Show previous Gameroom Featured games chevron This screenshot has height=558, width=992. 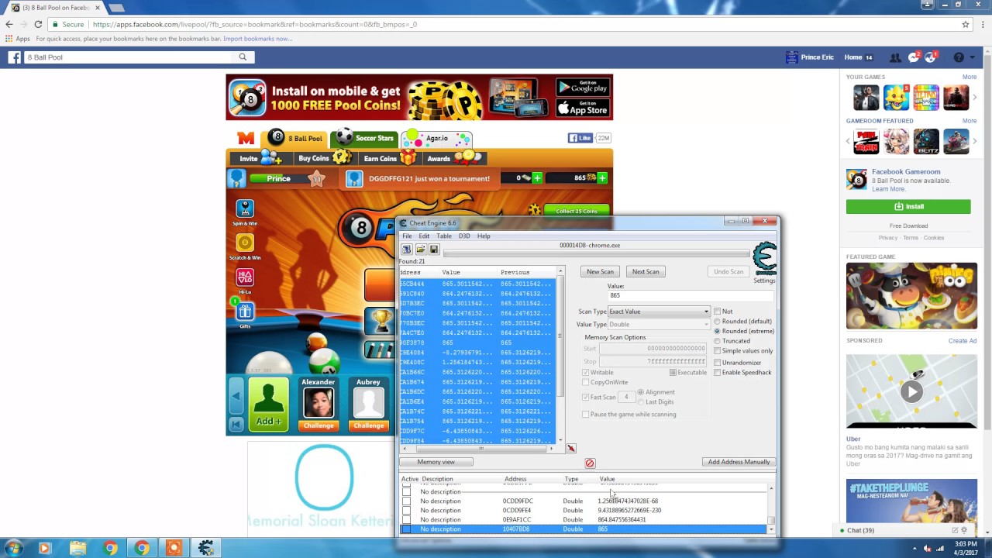point(849,141)
